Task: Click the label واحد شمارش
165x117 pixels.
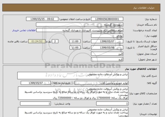Action: tap(62, 104)
